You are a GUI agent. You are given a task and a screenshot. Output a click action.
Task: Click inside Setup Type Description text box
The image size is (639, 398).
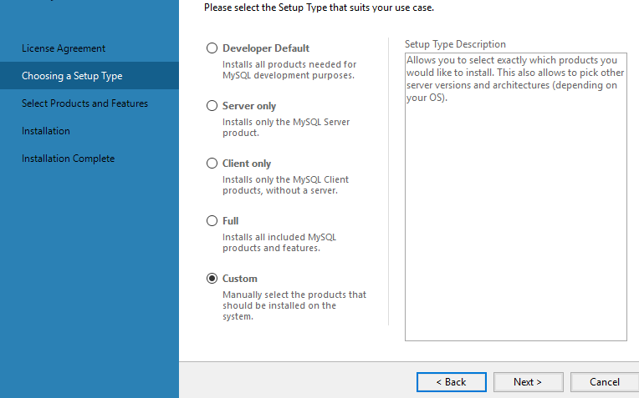[516, 197]
